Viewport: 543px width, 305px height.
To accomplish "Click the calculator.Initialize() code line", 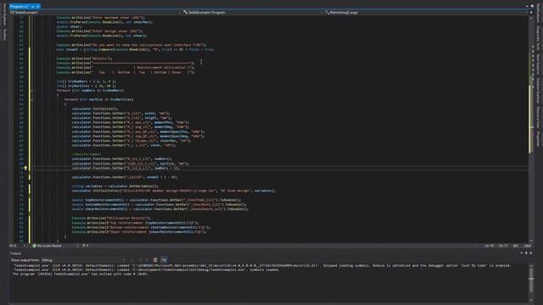I will coord(95,109).
